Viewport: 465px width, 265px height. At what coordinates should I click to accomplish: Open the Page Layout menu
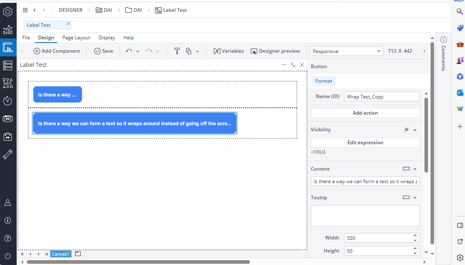click(76, 38)
